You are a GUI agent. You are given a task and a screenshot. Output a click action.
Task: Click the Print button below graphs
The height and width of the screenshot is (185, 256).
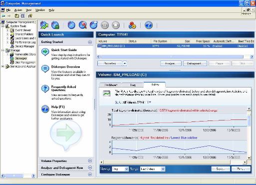click(x=241, y=169)
